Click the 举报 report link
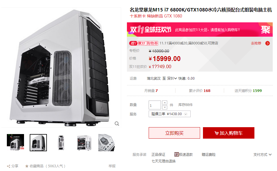This screenshot has height=171, width=277. coord(112,166)
